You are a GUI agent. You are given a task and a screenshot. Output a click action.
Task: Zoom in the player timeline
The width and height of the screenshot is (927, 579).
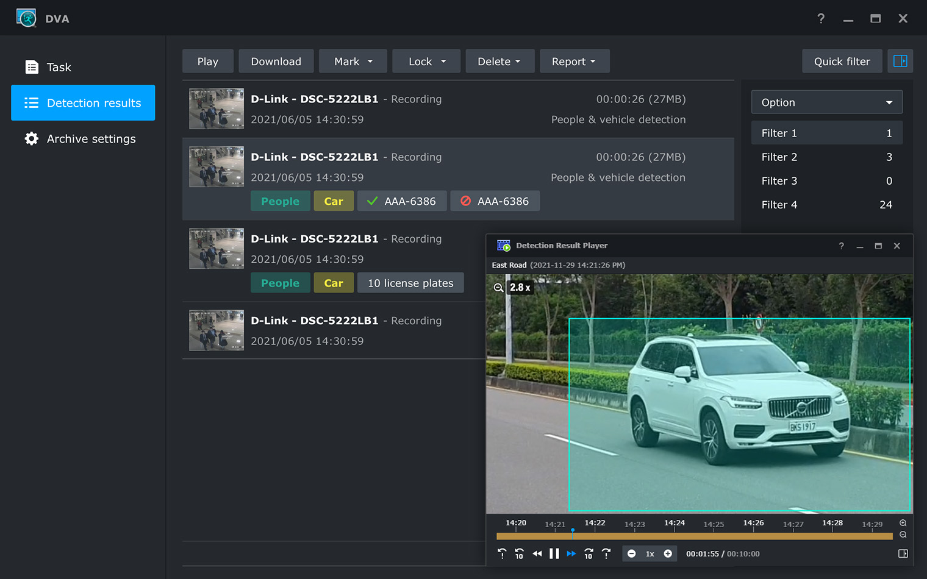coord(903,523)
